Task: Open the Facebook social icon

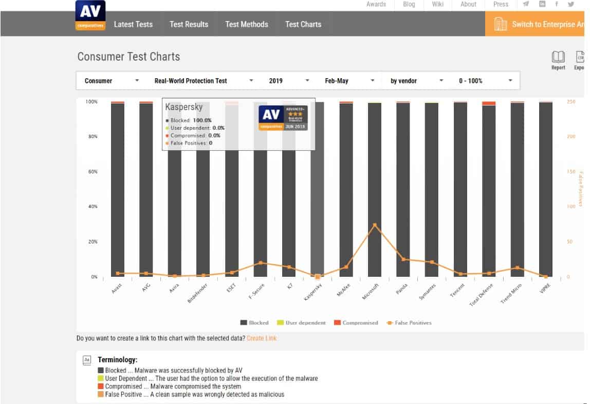Action: [557, 4]
